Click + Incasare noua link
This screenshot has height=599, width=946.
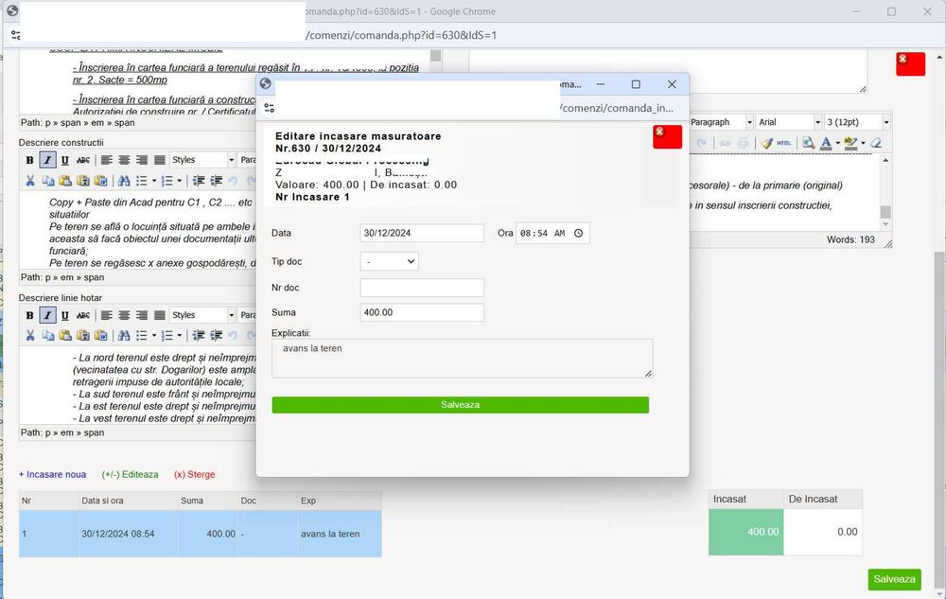(x=52, y=475)
